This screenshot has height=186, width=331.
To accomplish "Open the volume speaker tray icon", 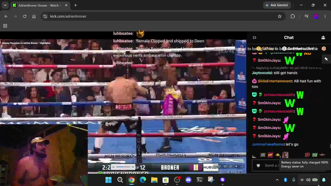I will pos(308,180).
